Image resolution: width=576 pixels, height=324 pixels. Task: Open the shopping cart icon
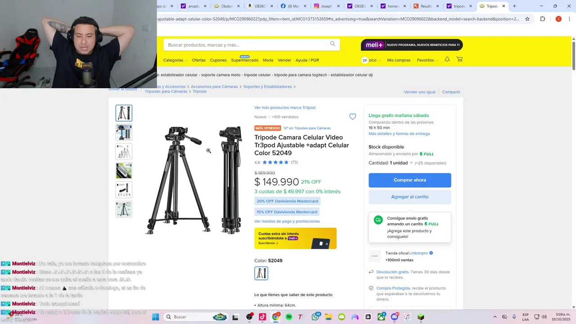pyautogui.click(x=459, y=59)
